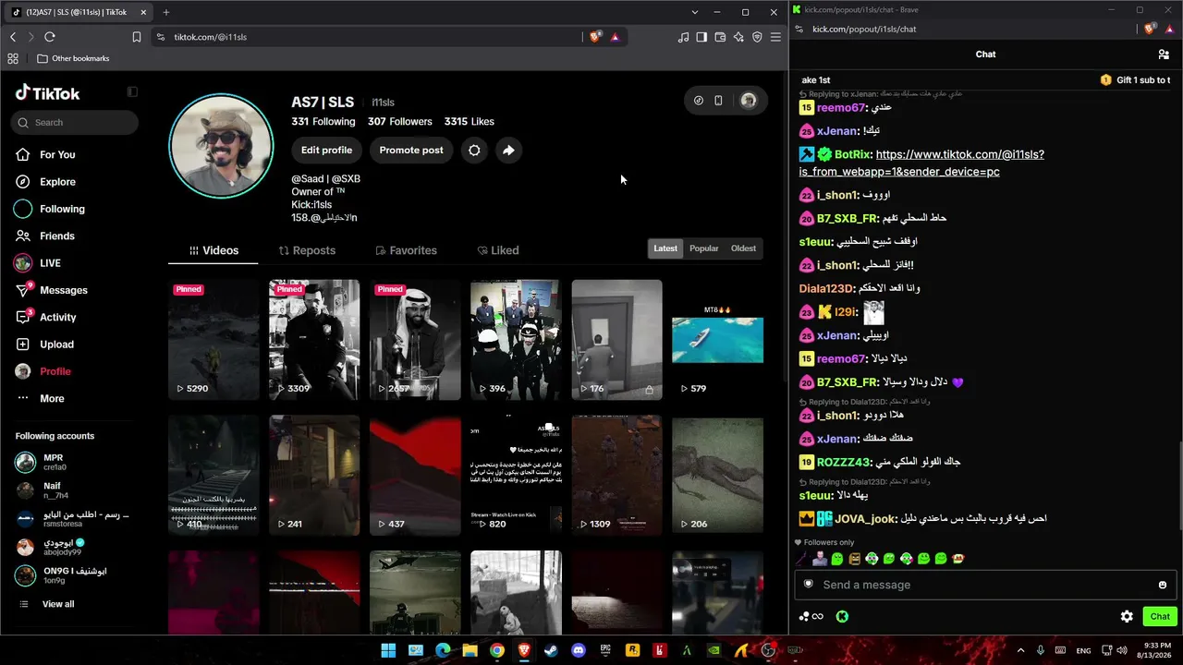Open the Friends section in TikTok sidebar
The width and height of the screenshot is (1183, 665).
57,236
